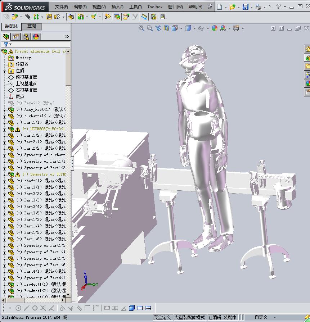Click the Print icon in toolbar

[x=258, y=7]
